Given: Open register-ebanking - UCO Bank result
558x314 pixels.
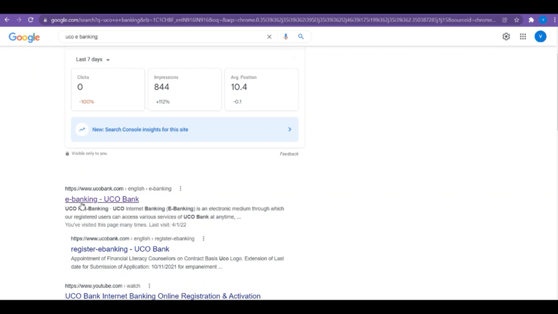Looking at the screenshot, I should point(120,249).
